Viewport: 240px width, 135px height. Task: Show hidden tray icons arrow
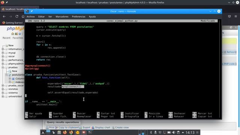tap(183, 132)
